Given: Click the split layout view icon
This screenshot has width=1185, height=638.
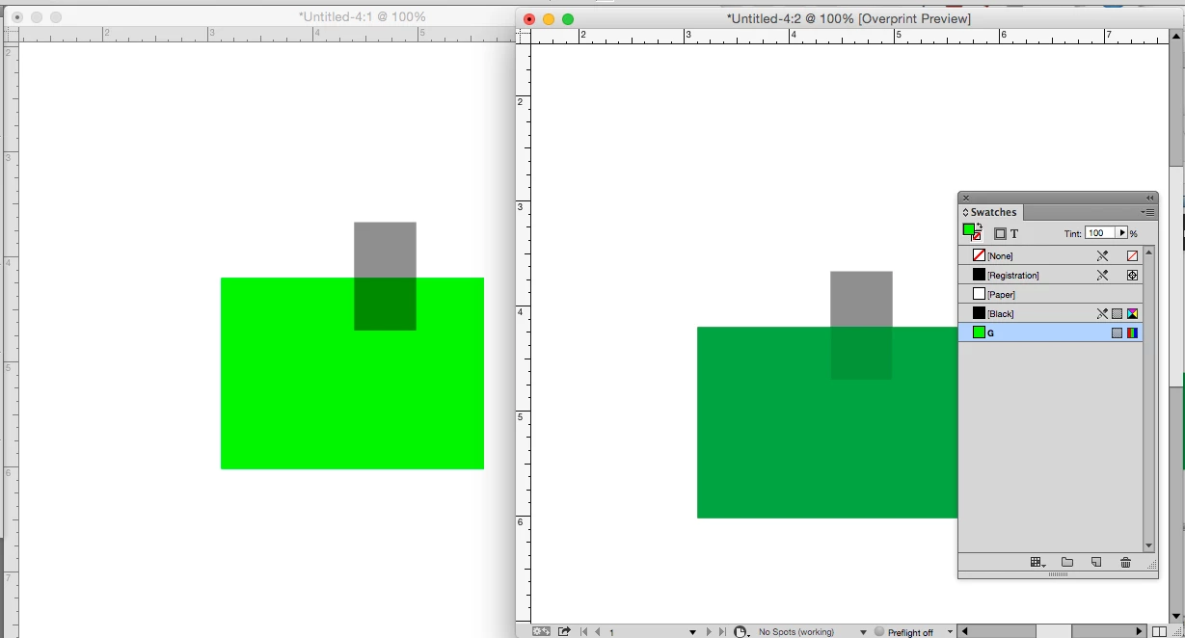Looking at the screenshot, I should point(1159,632).
